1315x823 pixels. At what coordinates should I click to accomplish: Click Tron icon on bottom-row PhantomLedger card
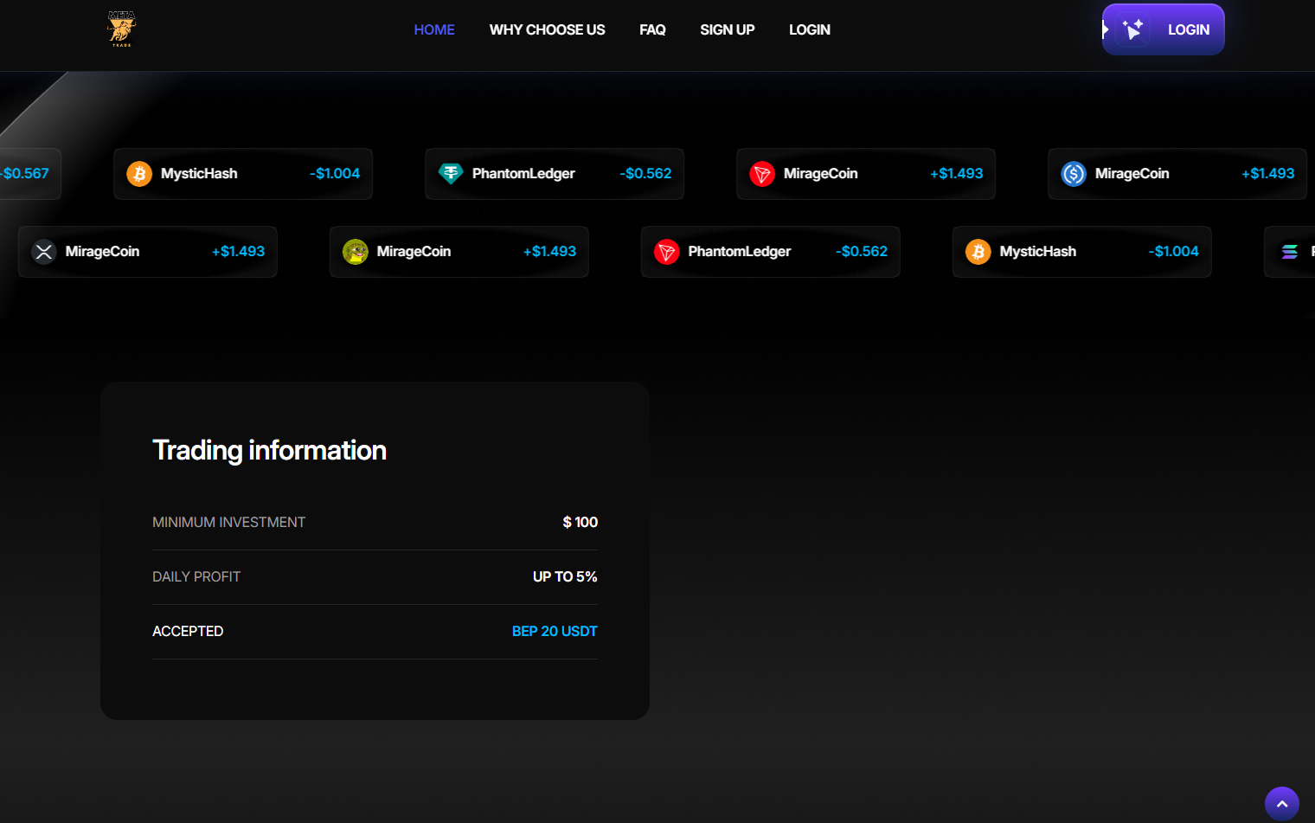[667, 252]
